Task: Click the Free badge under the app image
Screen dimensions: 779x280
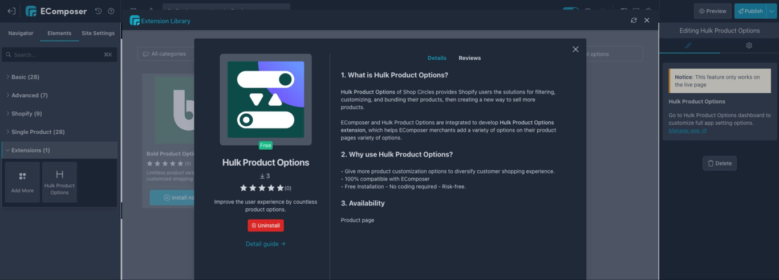Action: 266,146
